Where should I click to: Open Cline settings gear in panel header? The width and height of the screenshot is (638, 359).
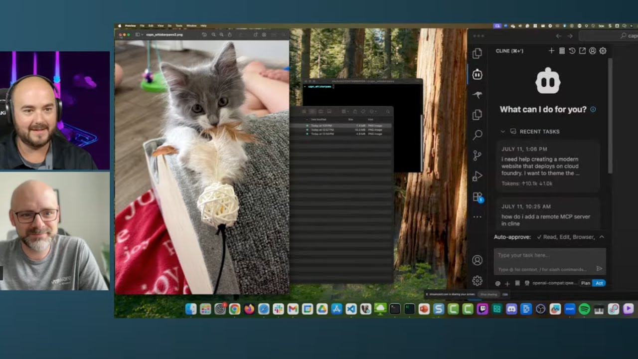point(603,51)
